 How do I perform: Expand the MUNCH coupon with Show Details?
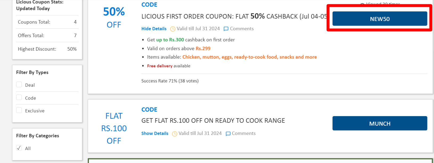click(155, 133)
